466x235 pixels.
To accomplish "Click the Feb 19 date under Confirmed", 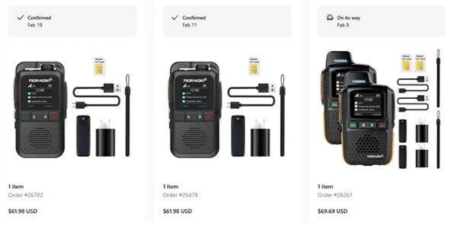I will coord(35,25).
